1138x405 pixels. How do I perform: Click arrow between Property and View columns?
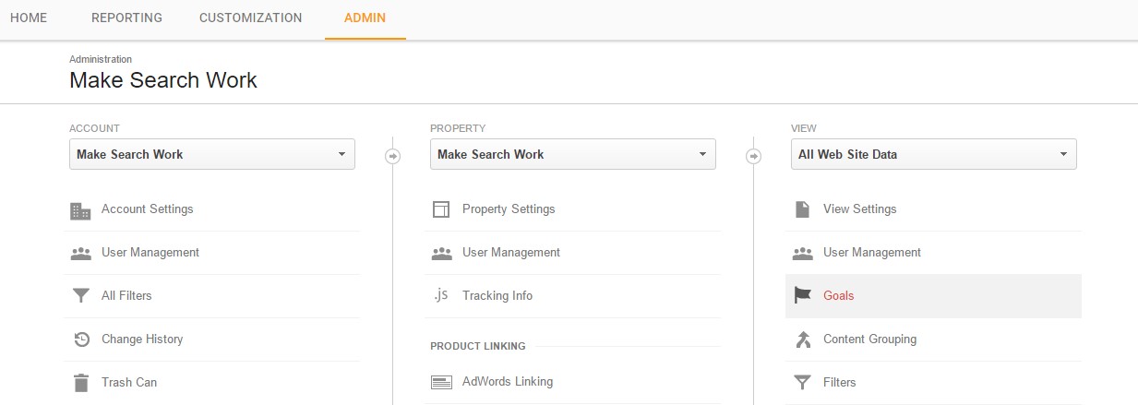pos(754,156)
